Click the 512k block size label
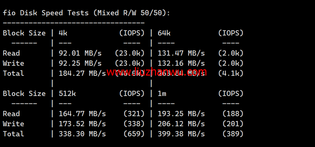Viewport: 315px width, 147px height. pyautogui.click(x=67, y=93)
